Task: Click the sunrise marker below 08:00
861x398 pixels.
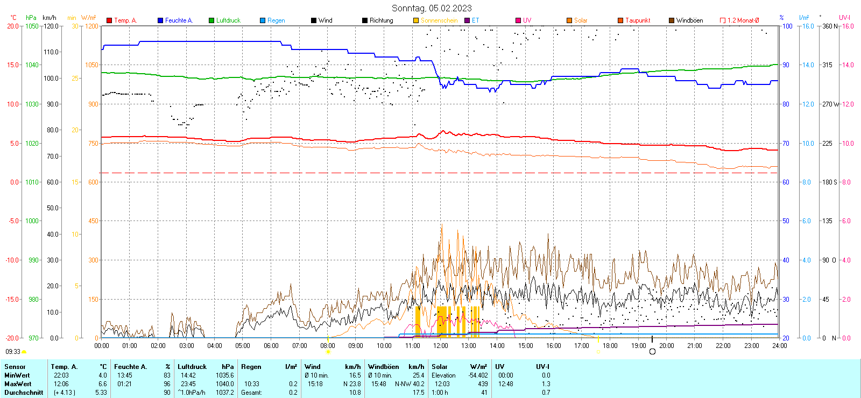Action: 328,352
